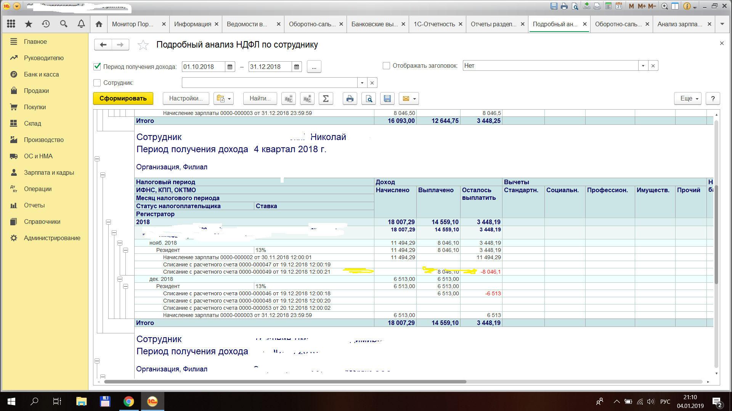Uncheck Период получения дохода checkbox
The image size is (732, 411).
click(97, 67)
